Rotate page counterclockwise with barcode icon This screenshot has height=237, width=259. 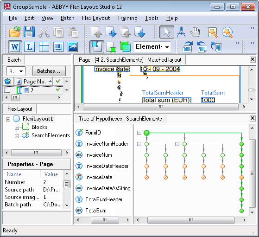coord(202,47)
